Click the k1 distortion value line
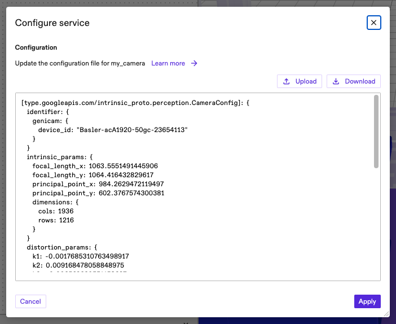Screen dimensions: 396x324 coord(81,256)
